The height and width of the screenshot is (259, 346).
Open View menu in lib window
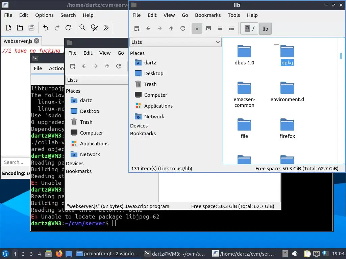[169, 15]
